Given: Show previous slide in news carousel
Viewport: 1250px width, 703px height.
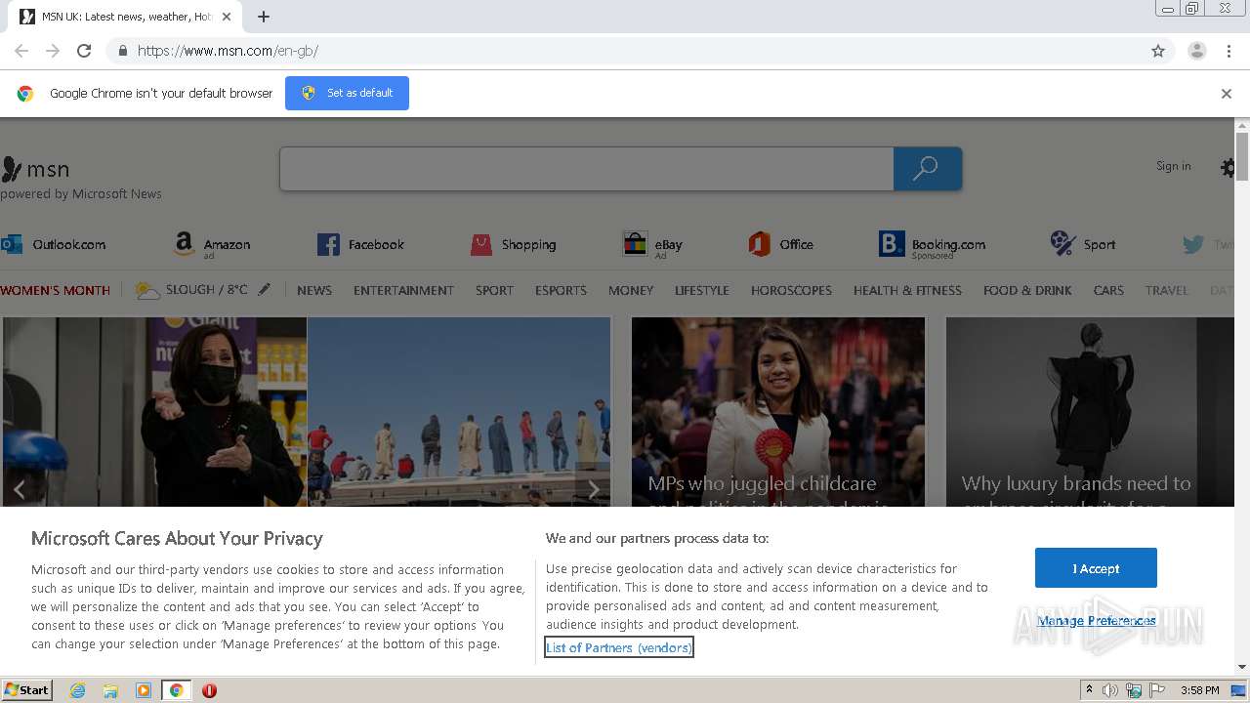Looking at the screenshot, I should pos(19,489).
